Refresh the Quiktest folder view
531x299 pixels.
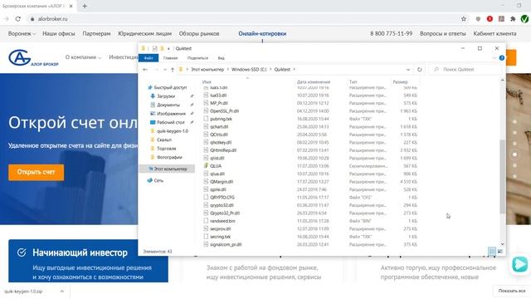coord(419,70)
